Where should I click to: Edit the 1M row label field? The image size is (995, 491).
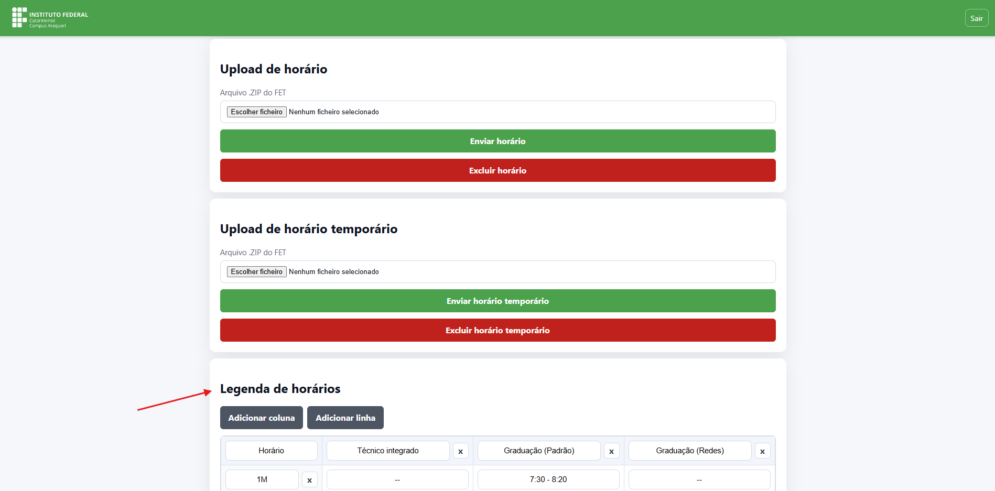[262, 479]
